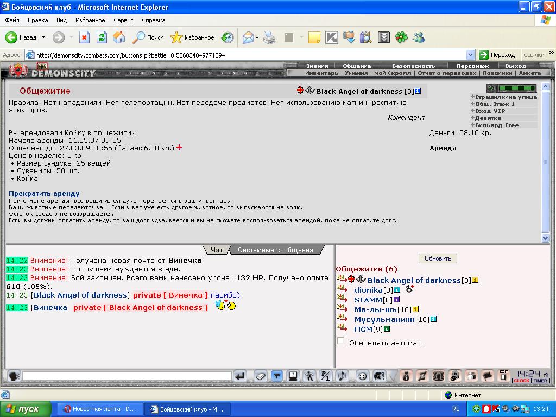Open the Правка menu

37,20
